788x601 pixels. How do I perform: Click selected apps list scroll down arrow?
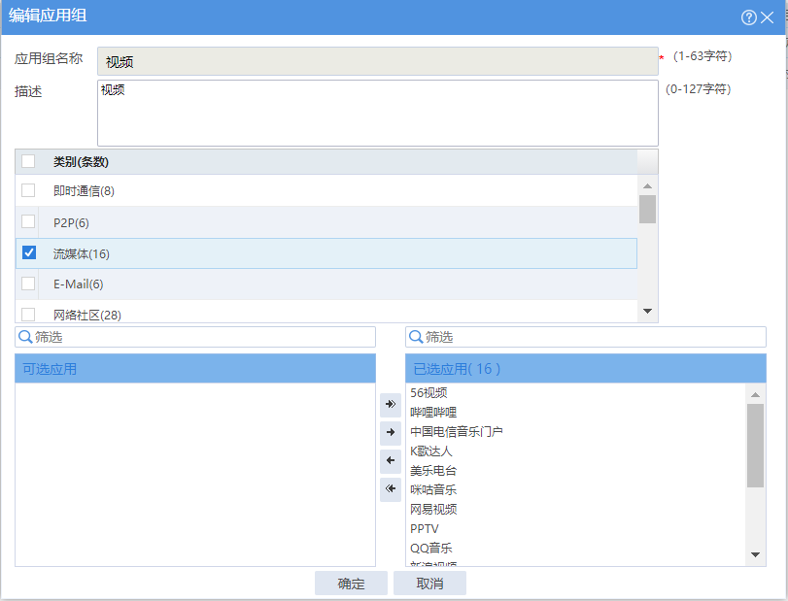[755, 554]
